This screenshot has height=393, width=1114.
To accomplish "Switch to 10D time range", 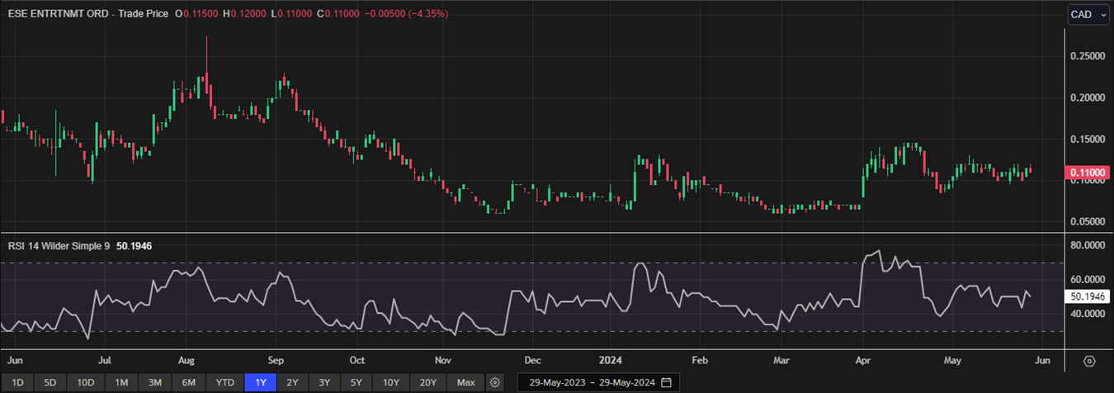I will (86, 382).
